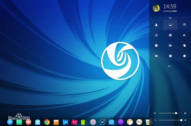Image resolution: width=191 pixels, height=126 pixels.
Task: Open System Information 'i' icon
Action: click(184, 56)
